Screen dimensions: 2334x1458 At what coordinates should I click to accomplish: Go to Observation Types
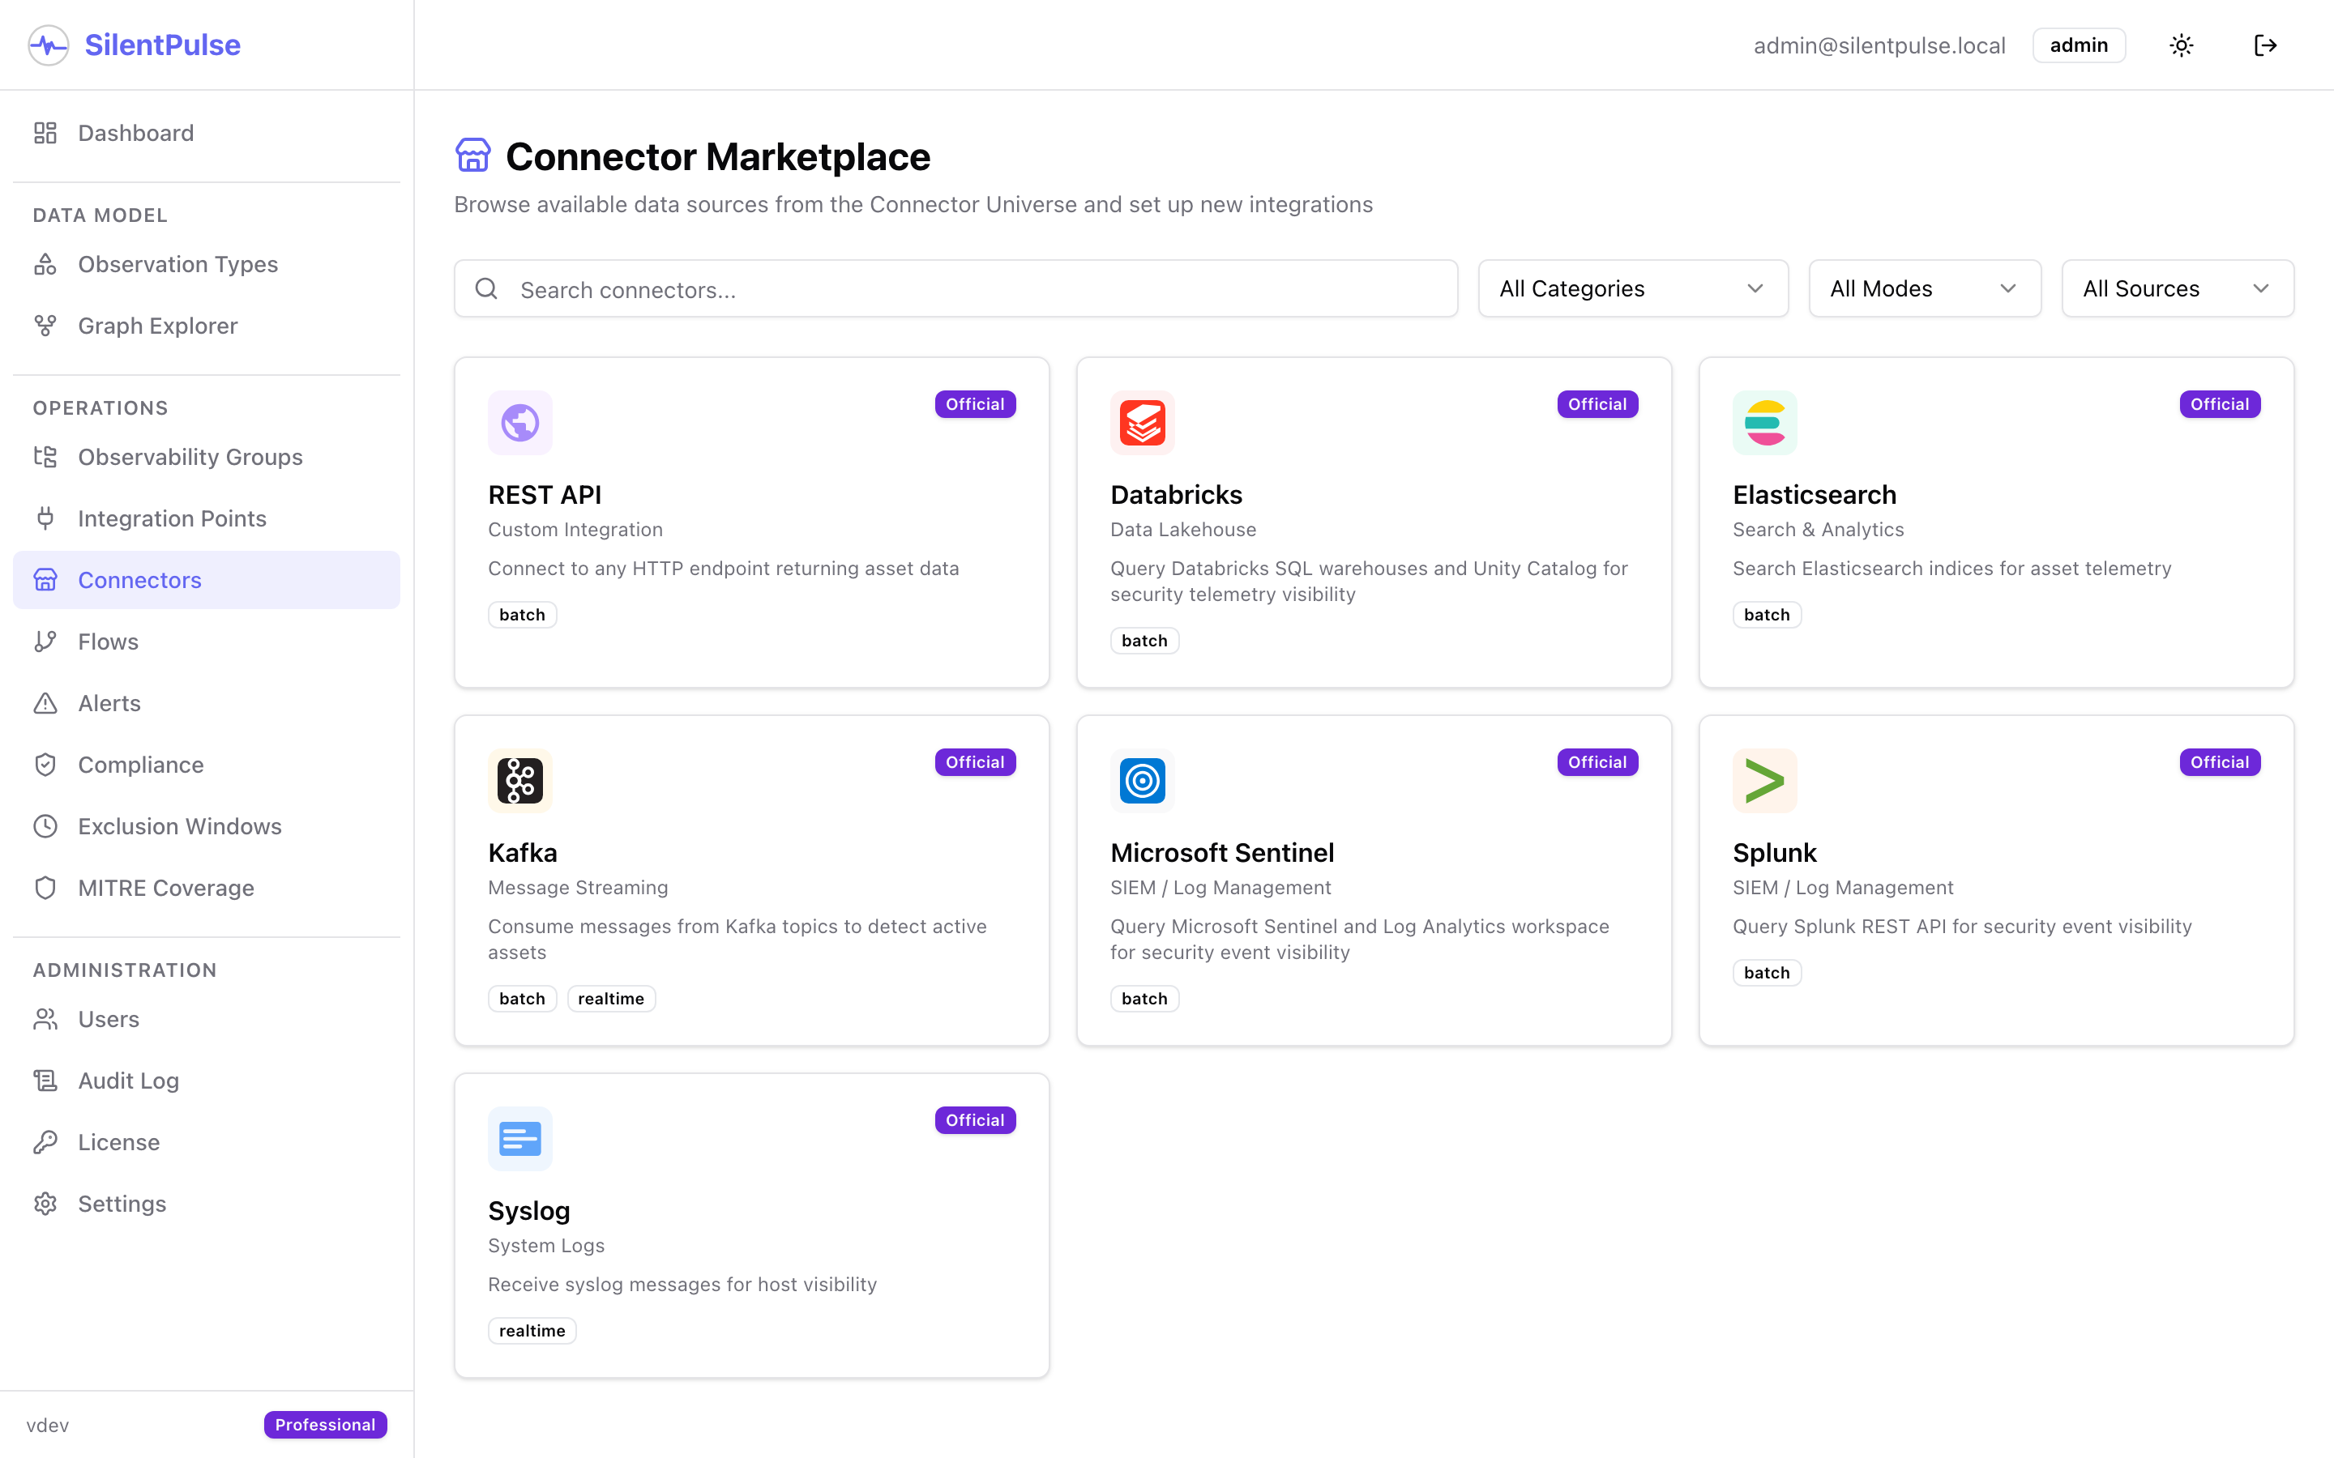coord(207,264)
